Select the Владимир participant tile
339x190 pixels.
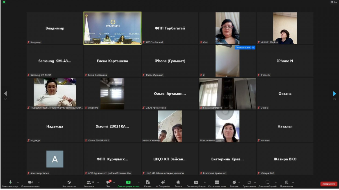[x=55, y=28]
